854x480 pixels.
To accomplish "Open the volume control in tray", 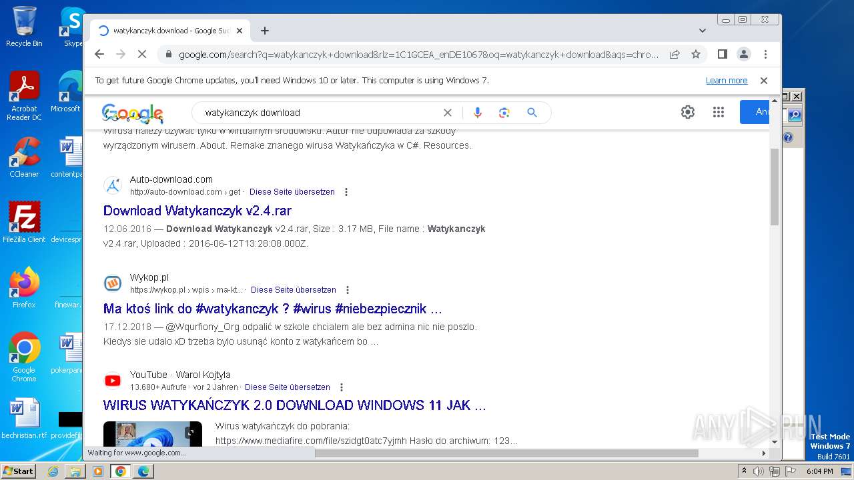I will click(759, 471).
